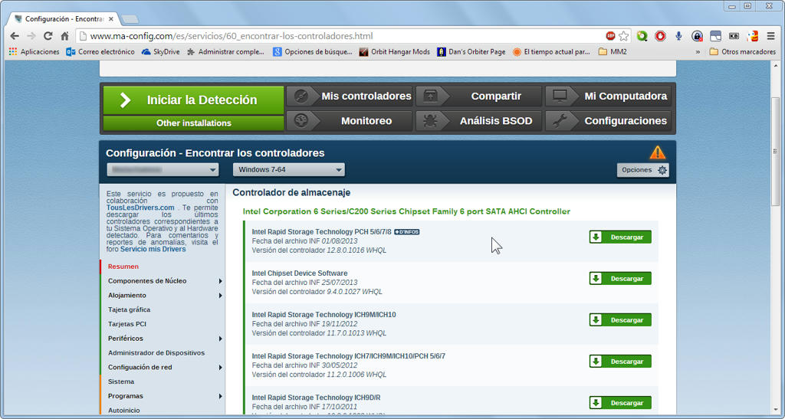Click the disc icon beside Mis controladores
This screenshot has height=419, width=785.
(x=301, y=96)
